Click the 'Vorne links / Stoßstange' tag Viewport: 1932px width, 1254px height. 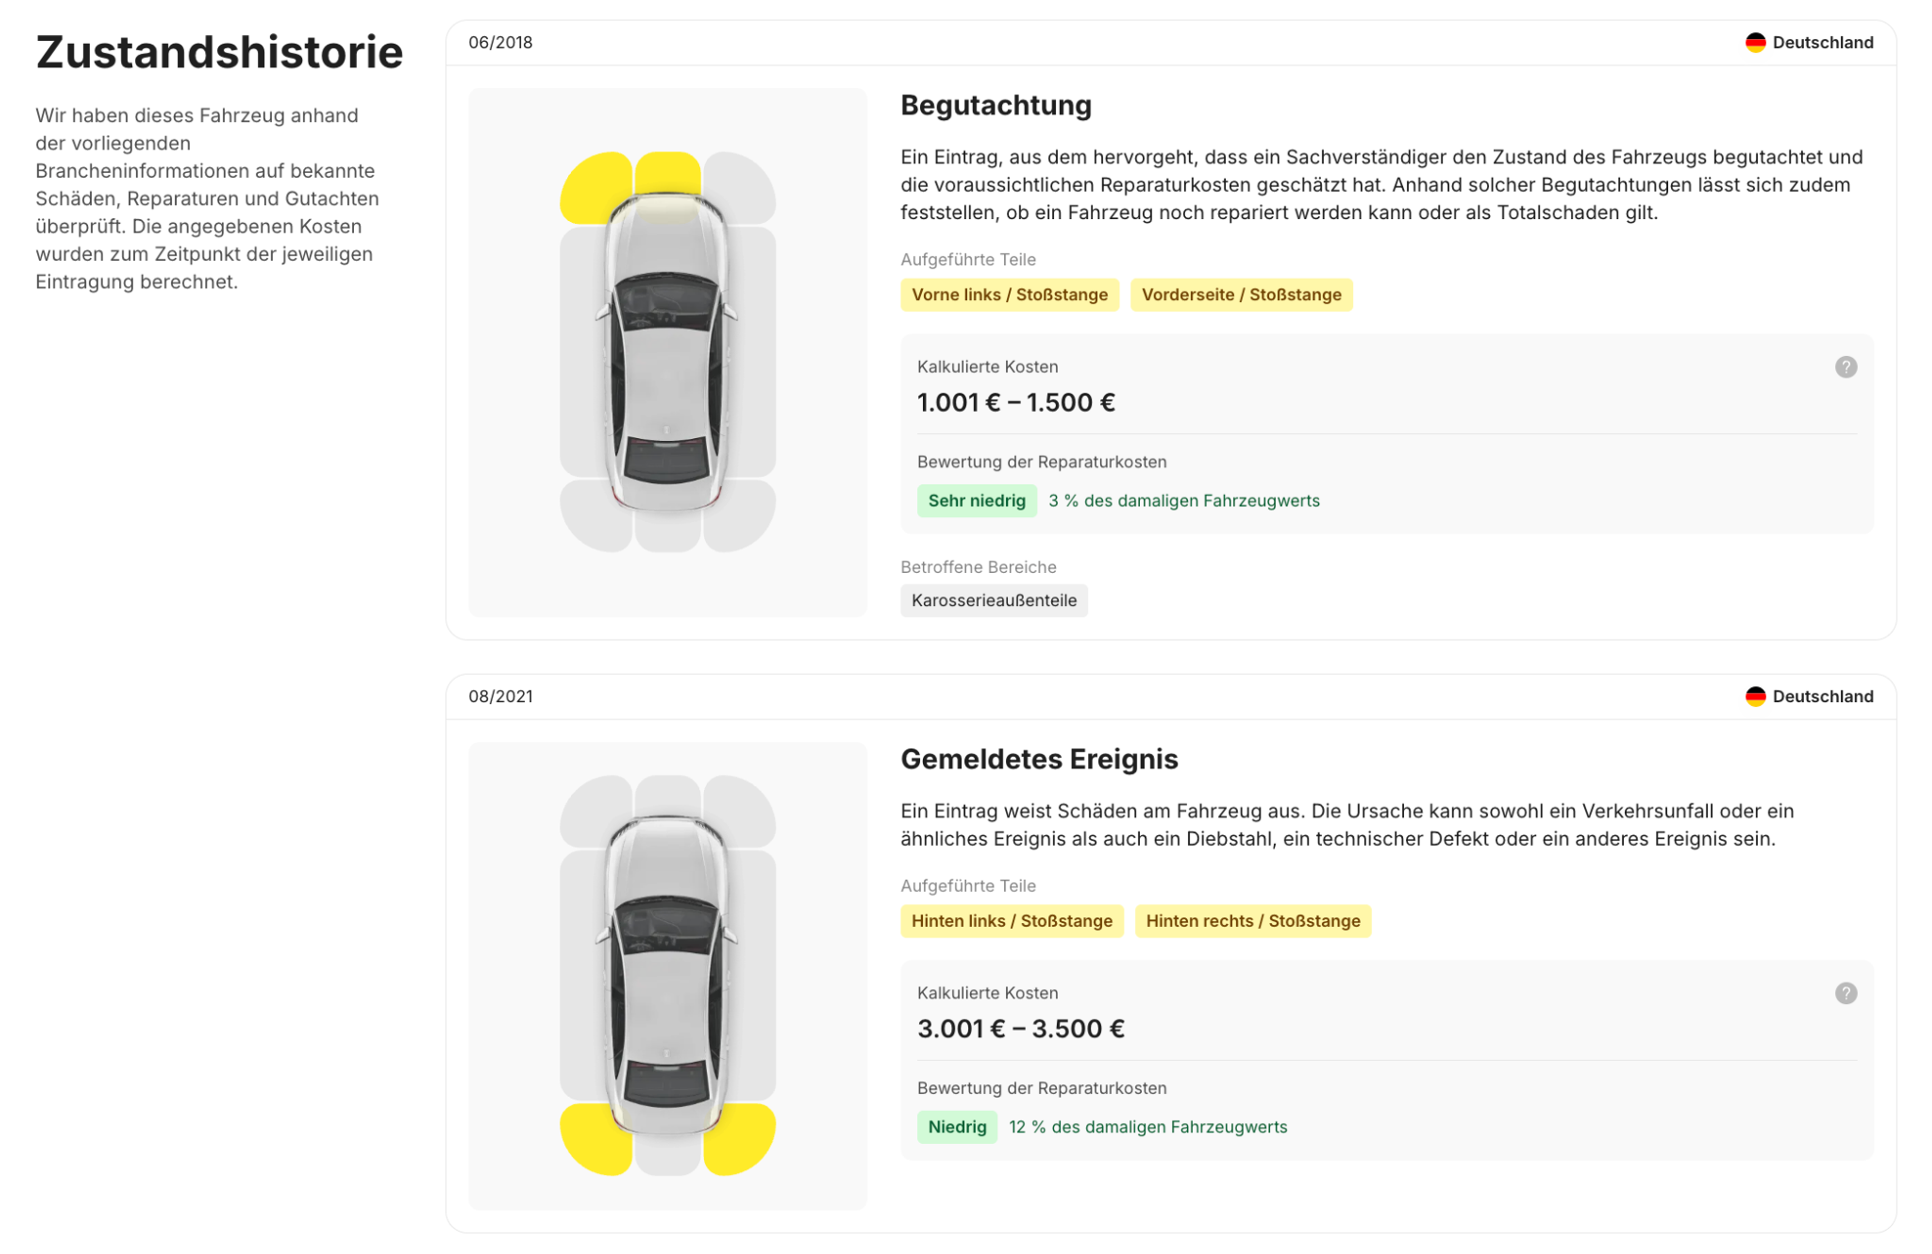1009,294
